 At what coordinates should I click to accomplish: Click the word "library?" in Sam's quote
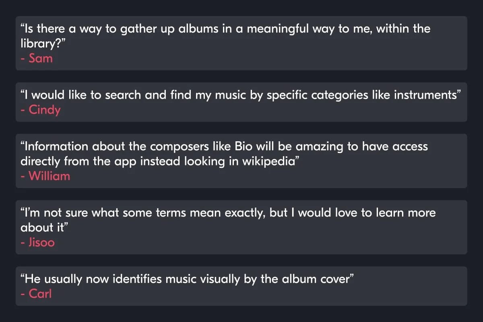pyautogui.click(x=43, y=43)
